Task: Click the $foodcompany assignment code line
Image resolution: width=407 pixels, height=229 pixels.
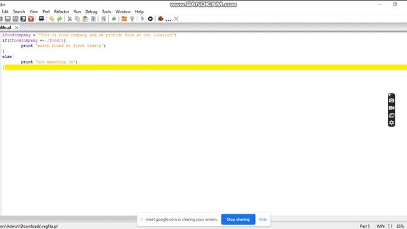Action: 89,35
